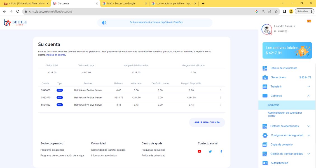Expand the Transferir sidebar section
The image size is (316, 168).
(309, 87)
